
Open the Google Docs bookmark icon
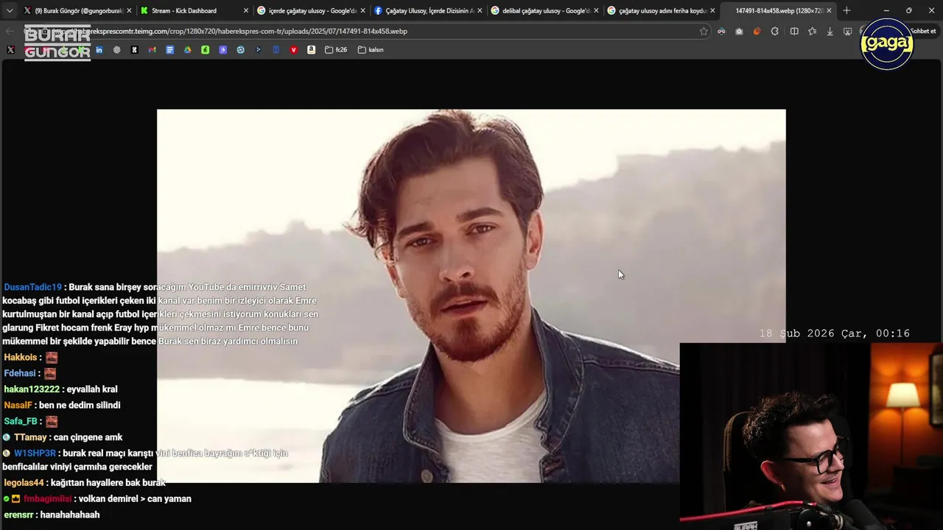pyautogui.click(x=169, y=50)
